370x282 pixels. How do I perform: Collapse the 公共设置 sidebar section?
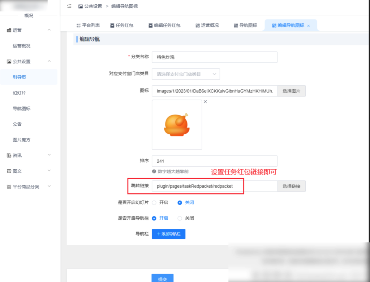coord(49,61)
